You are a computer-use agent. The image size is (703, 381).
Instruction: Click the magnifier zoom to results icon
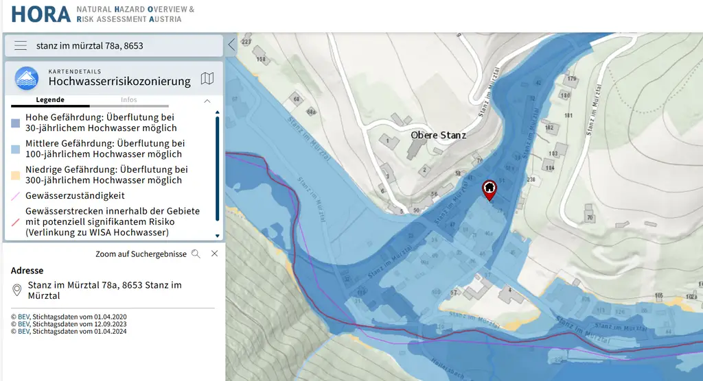point(196,254)
